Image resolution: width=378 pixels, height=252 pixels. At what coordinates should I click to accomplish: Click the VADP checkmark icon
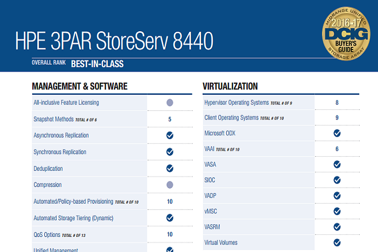337,196
